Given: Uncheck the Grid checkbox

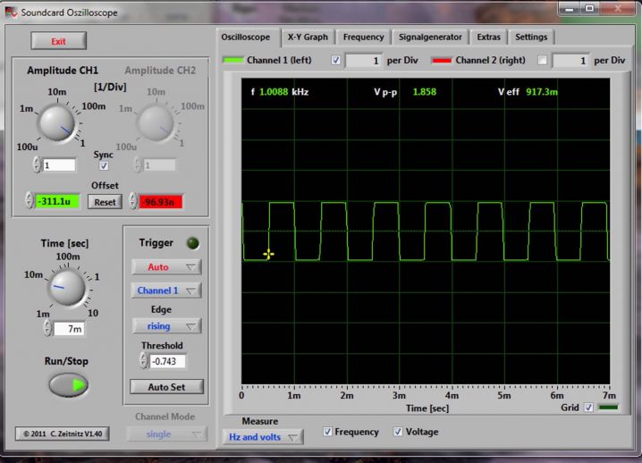Looking at the screenshot, I should [587, 408].
